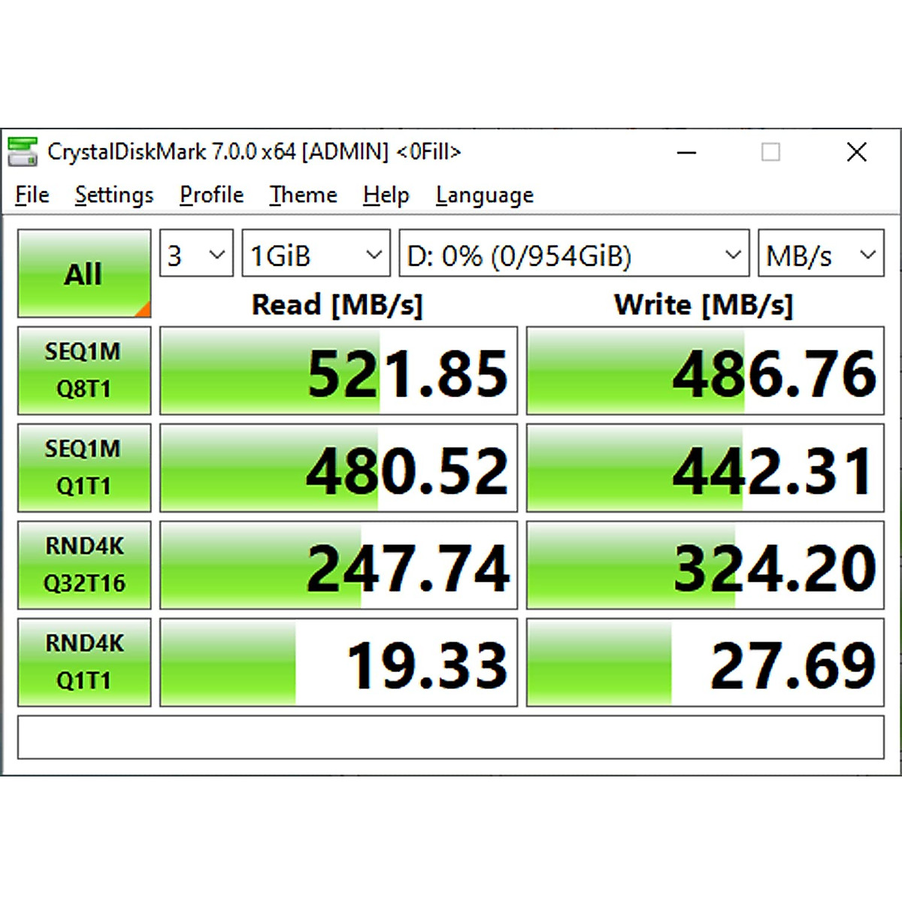
Task: Click the empty comment field at bottom
Action: 450,737
